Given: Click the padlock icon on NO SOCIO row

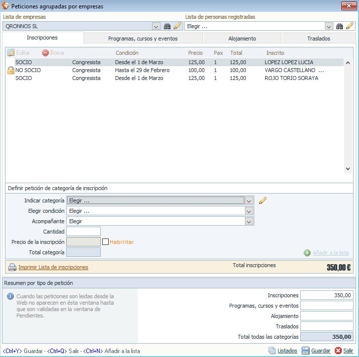Looking at the screenshot, I should pos(10,71).
